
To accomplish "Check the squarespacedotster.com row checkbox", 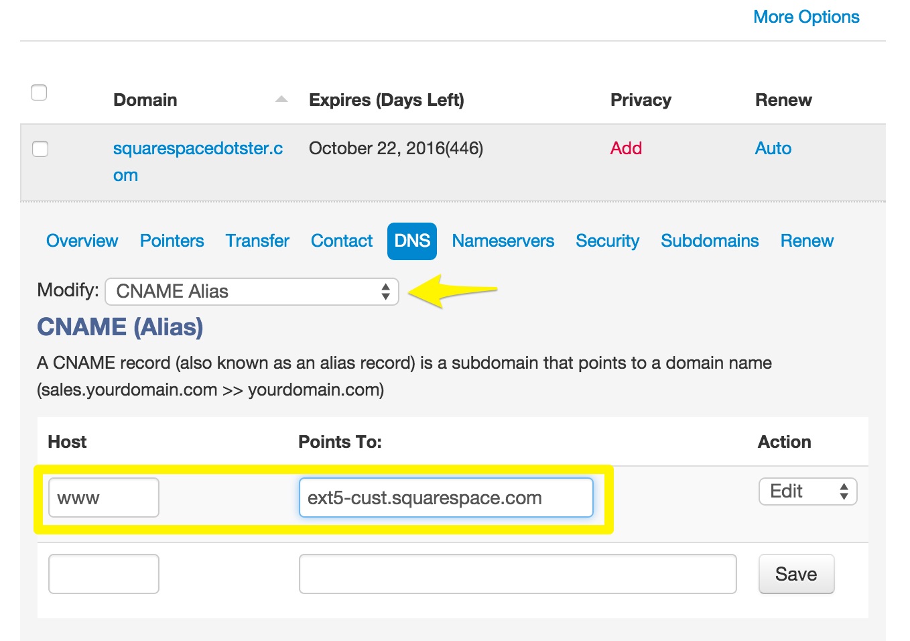I will pyautogui.click(x=40, y=149).
